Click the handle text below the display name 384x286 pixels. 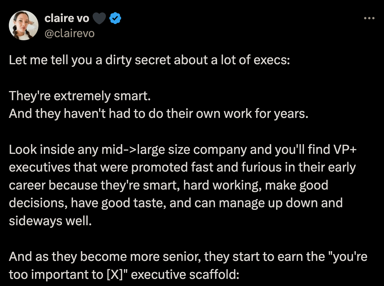tap(69, 33)
